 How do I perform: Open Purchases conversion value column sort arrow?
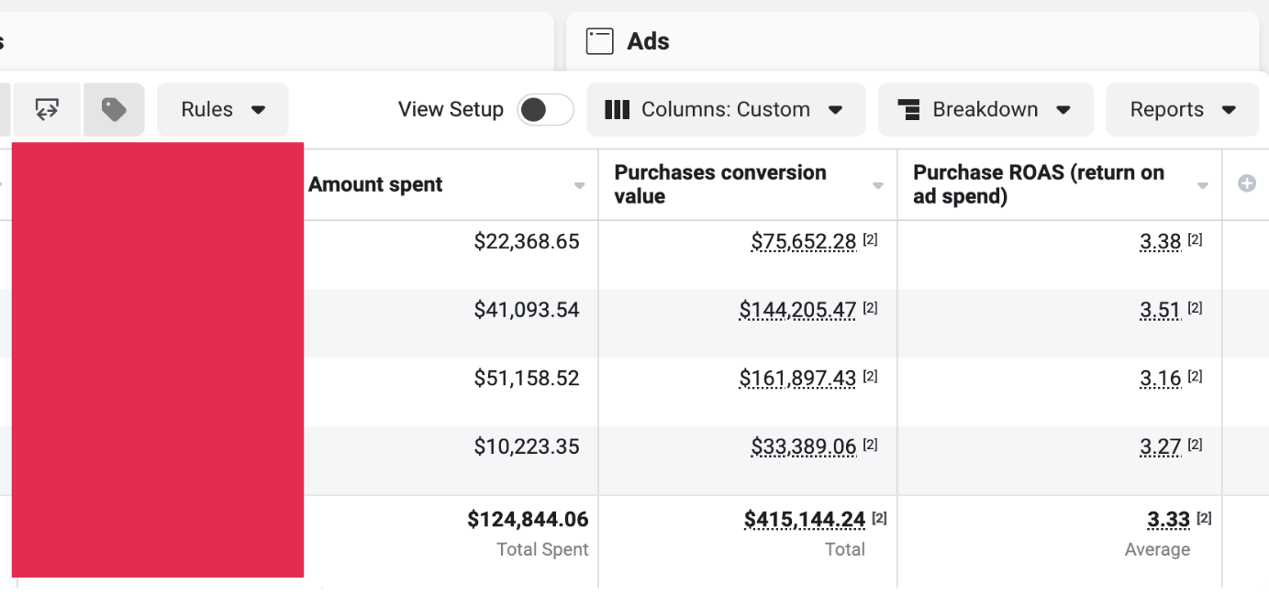click(x=877, y=186)
